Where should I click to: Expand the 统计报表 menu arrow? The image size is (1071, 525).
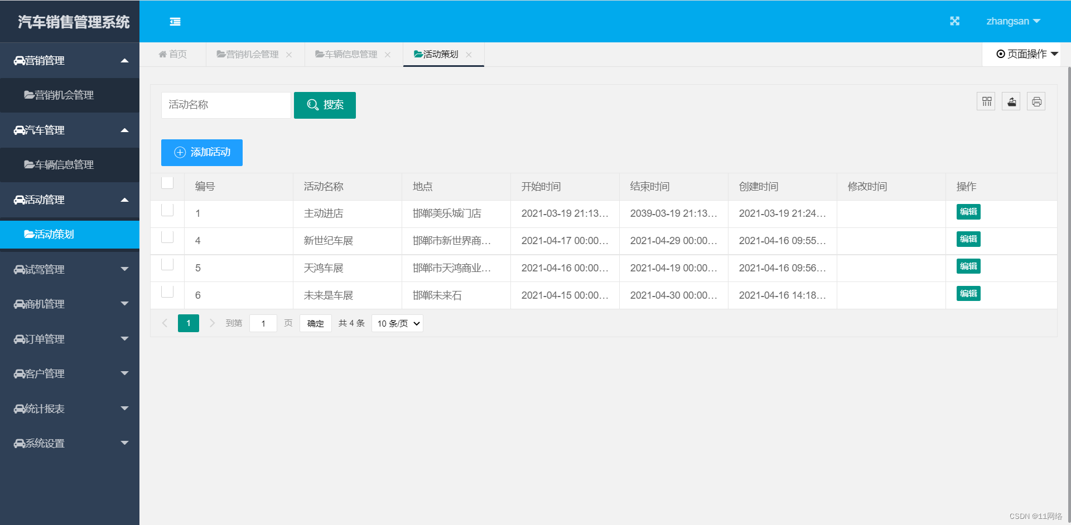coord(125,409)
